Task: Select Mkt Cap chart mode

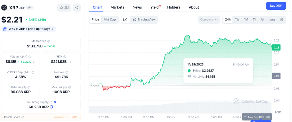Action: [110, 20]
